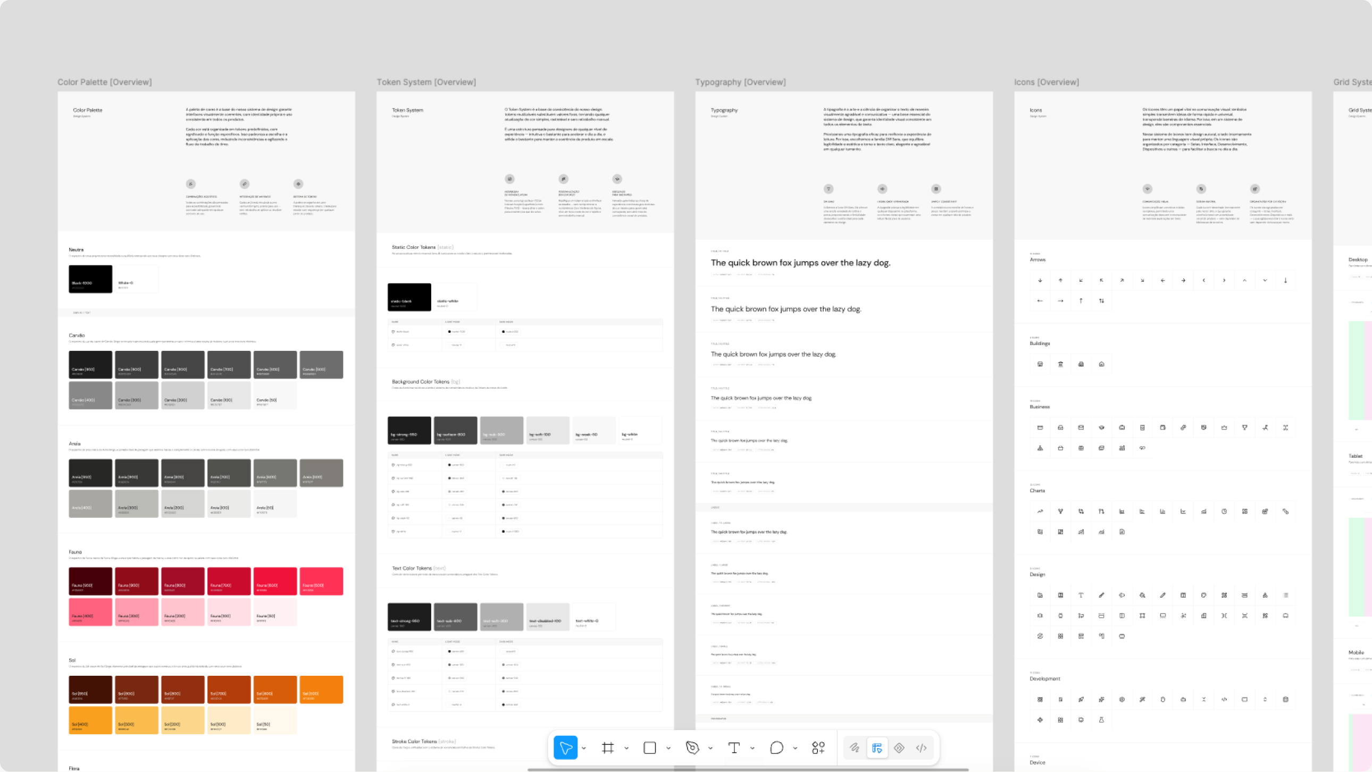1372x772 pixels.
Task: Click the store icon under Buildings
Action: coord(1040,364)
